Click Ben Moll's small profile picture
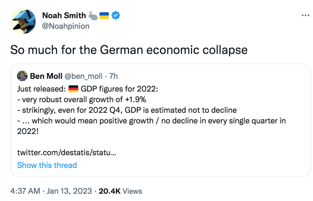The image size is (313, 201). [x=22, y=76]
